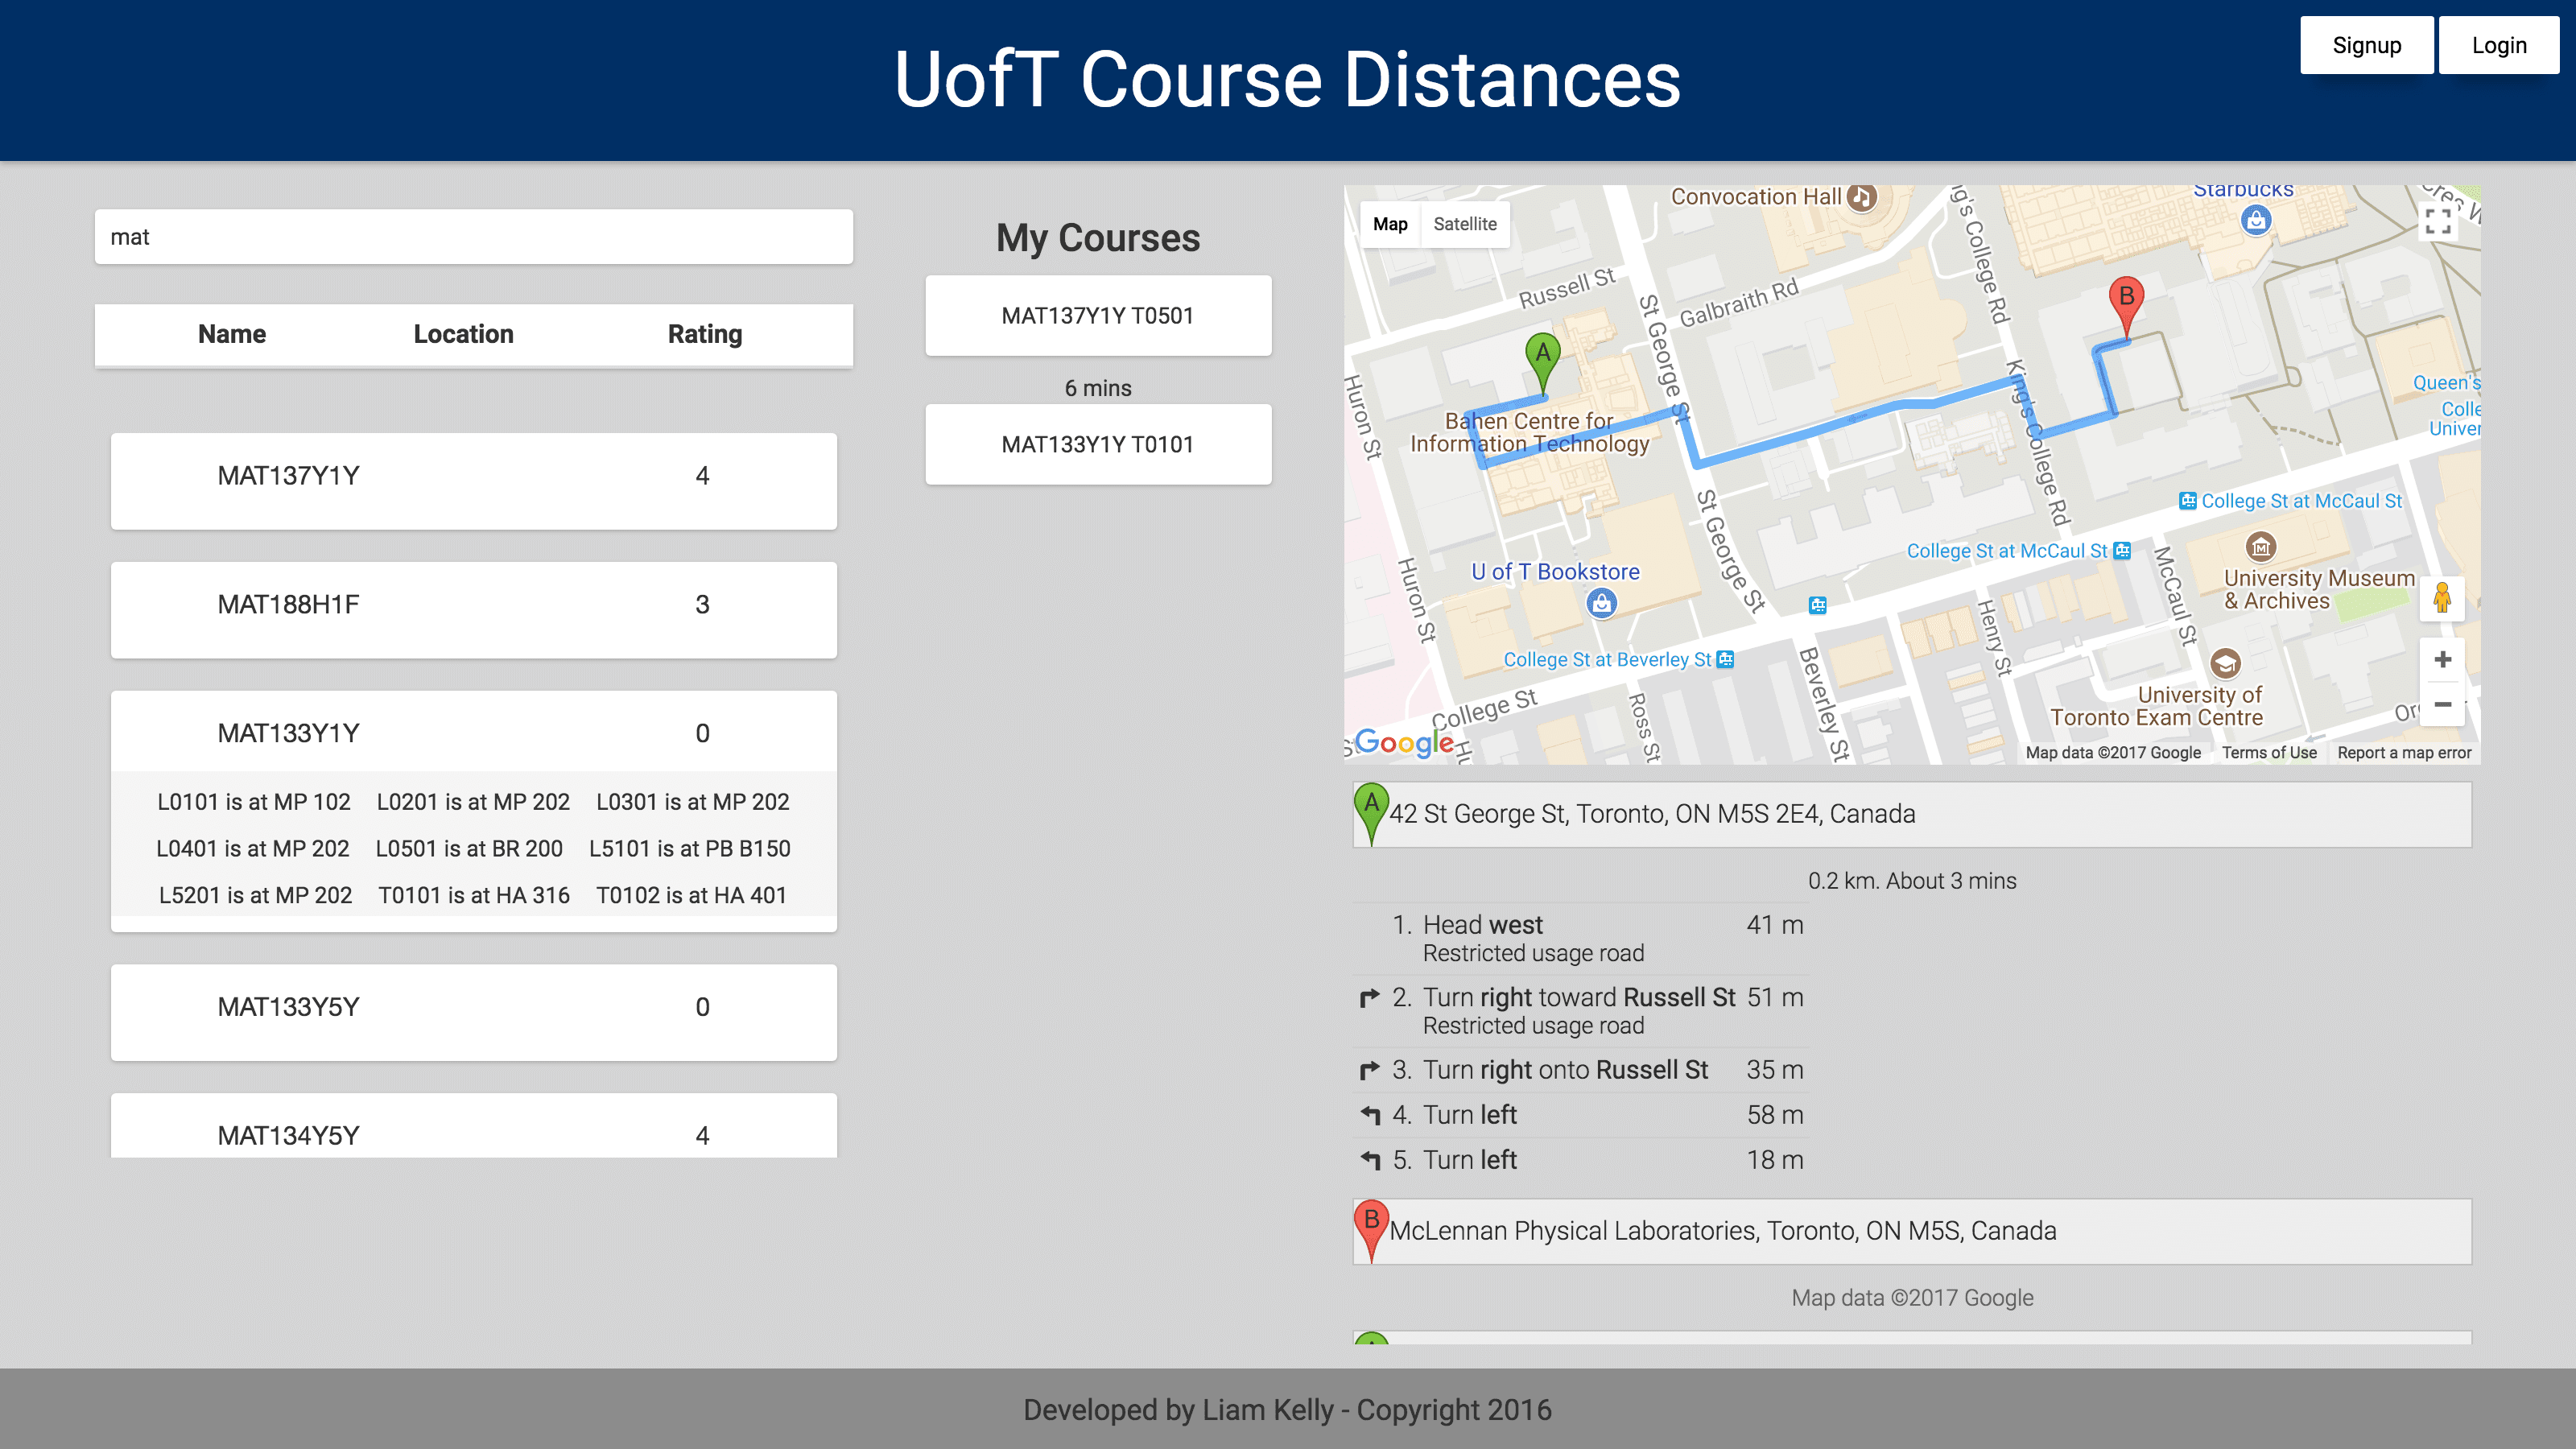Sort by the Rating column header

pyautogui.click(x=705, y=334)
